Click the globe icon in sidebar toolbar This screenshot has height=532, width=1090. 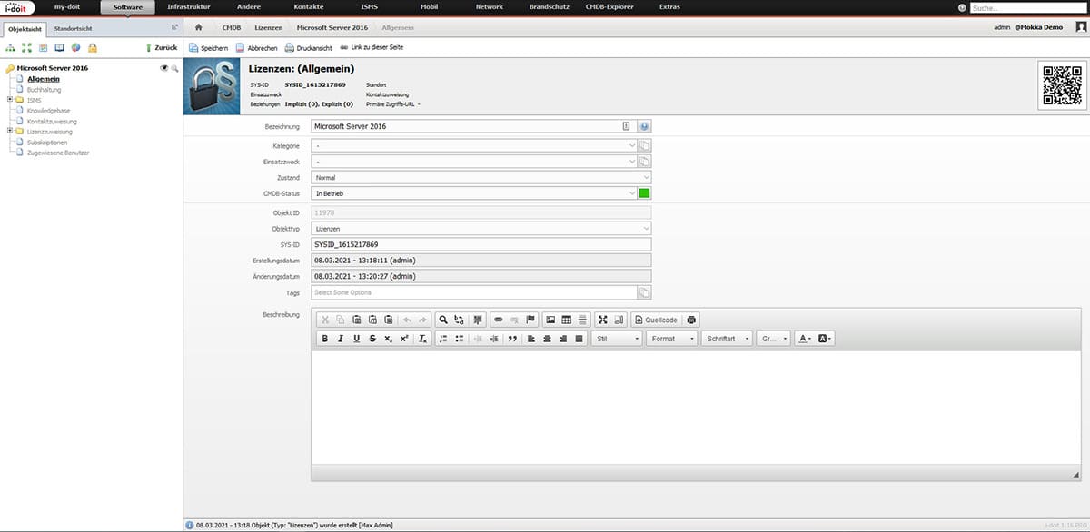point(75,47)
